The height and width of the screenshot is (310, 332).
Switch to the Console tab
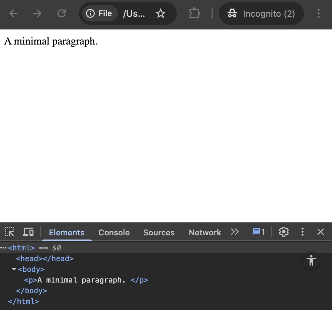pos(114,232)
